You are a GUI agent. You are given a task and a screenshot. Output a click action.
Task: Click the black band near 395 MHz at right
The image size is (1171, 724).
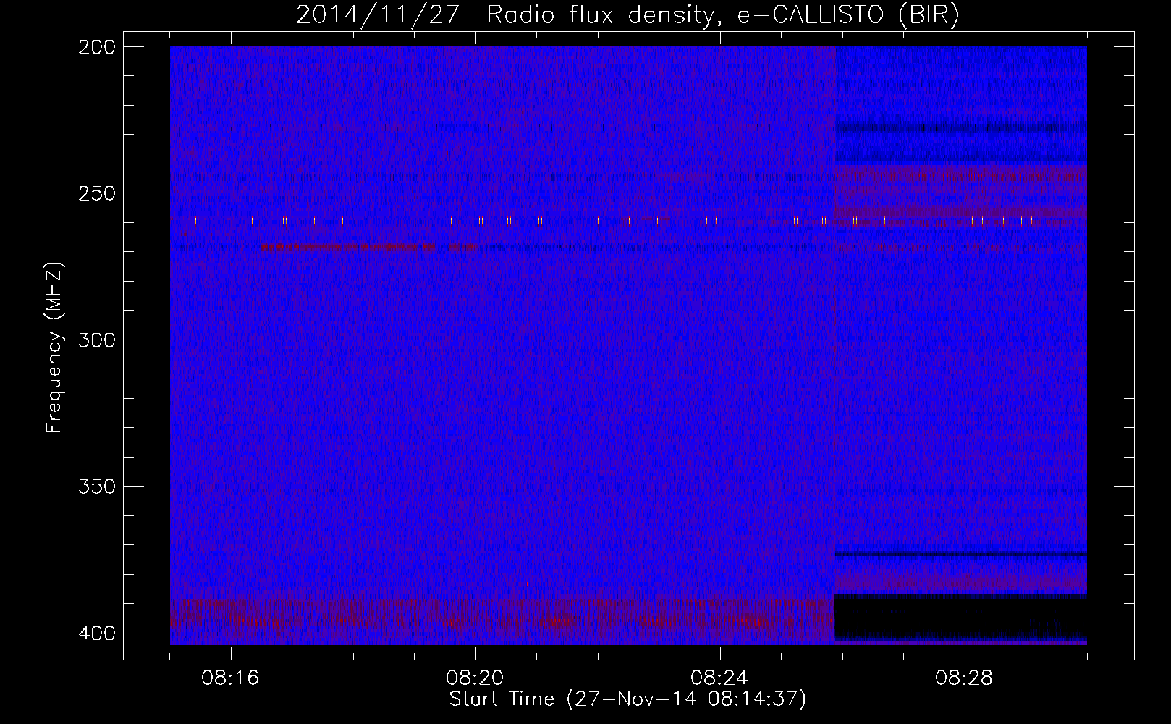tap(961, 617)
